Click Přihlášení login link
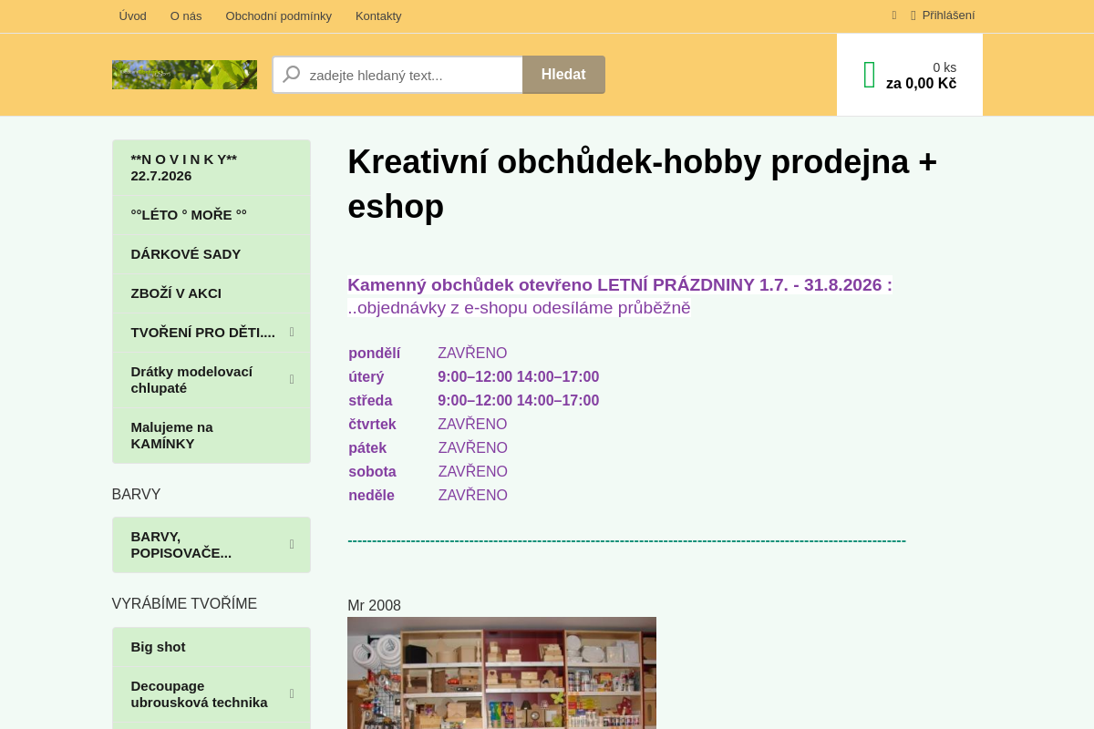1094x729 pixels. [948, 15]
